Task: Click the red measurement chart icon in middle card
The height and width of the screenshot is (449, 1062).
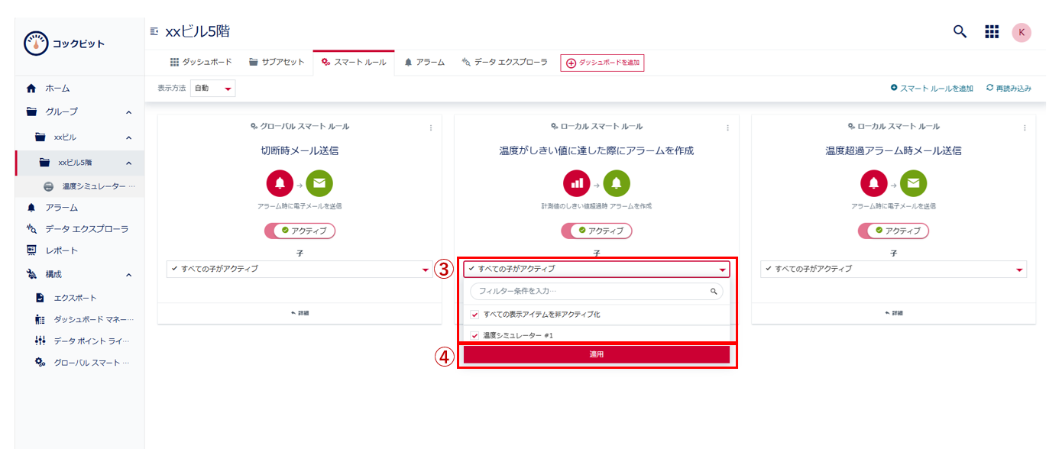Action: (x=577, y=183)
